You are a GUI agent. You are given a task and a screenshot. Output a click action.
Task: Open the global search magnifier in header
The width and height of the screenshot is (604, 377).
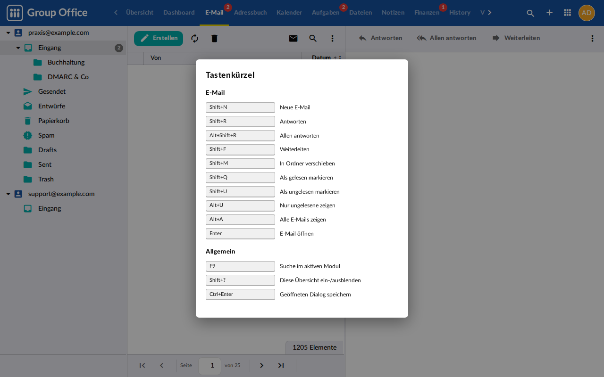(530, 13)
